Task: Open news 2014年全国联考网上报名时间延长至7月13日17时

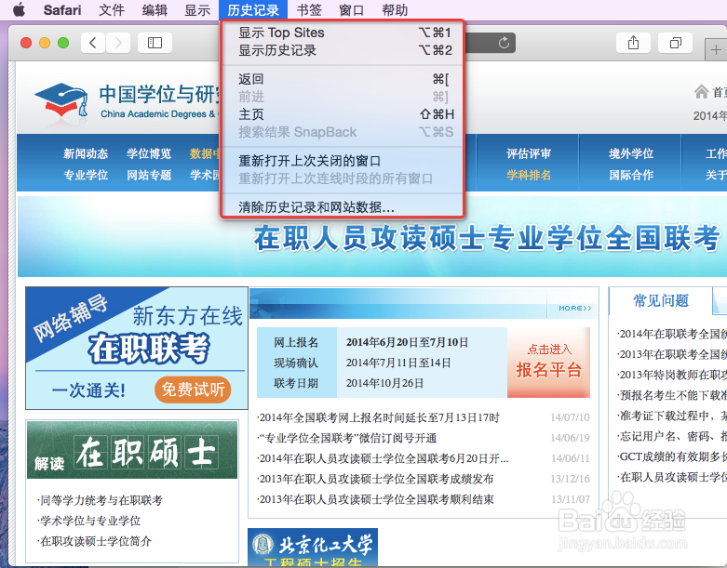Action: 379,417
